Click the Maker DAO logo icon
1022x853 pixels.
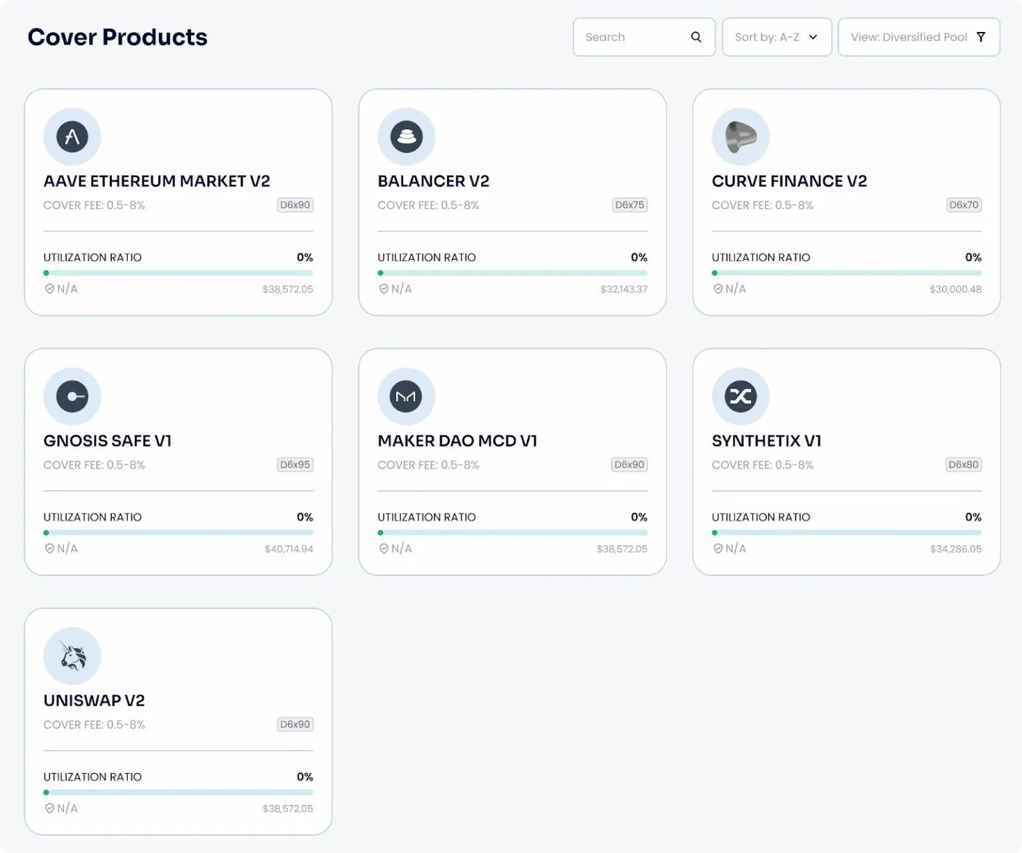pos(407,396)
